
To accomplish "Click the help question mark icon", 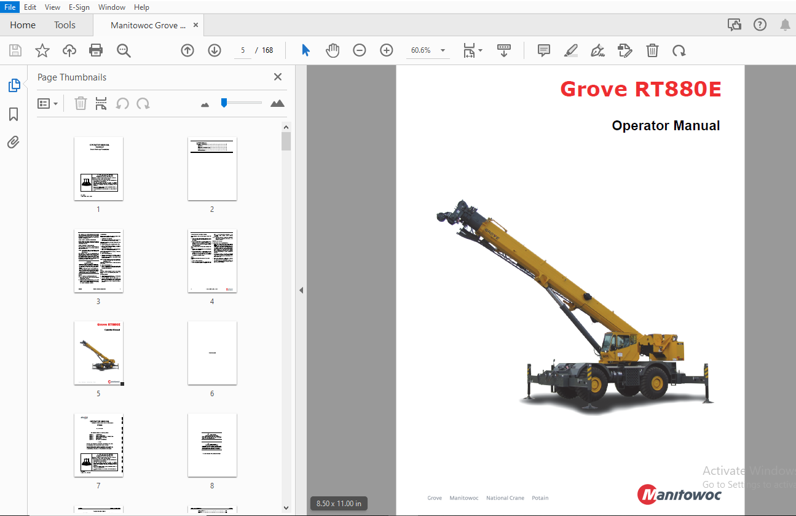I will click(x=760, y=25).
